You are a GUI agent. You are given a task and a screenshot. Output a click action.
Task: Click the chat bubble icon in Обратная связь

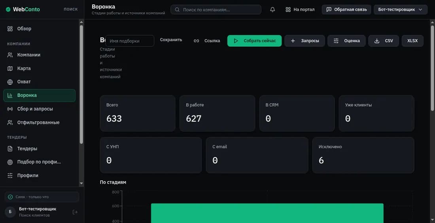coord(329,9)
